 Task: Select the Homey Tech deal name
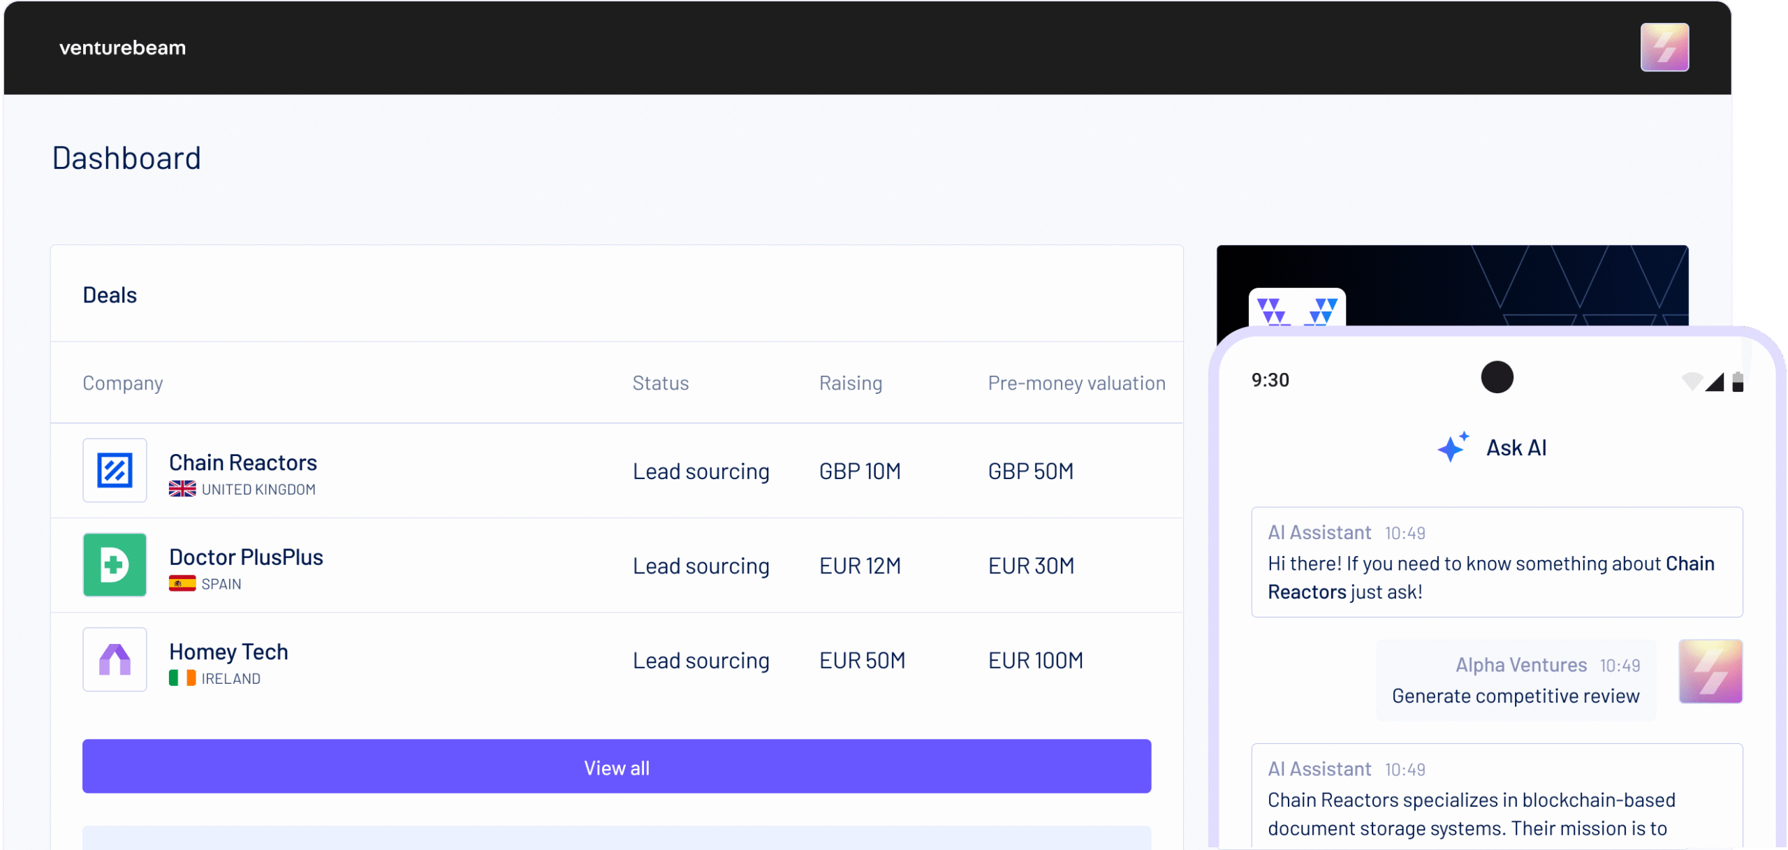pos(228,652)
